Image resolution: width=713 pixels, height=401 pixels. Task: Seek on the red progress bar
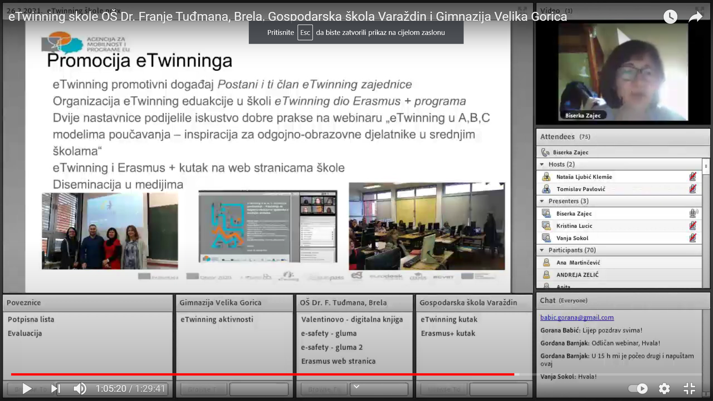click(x=263, y=374)
